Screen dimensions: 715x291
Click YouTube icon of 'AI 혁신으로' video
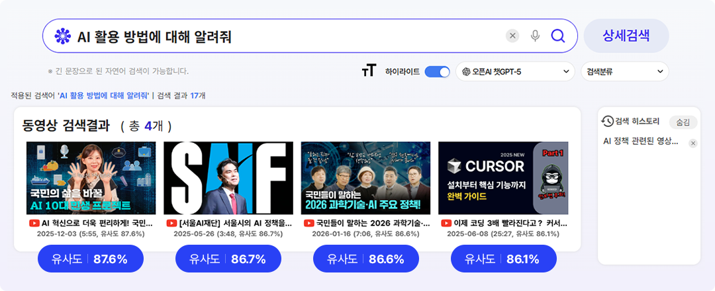[34, 224]
